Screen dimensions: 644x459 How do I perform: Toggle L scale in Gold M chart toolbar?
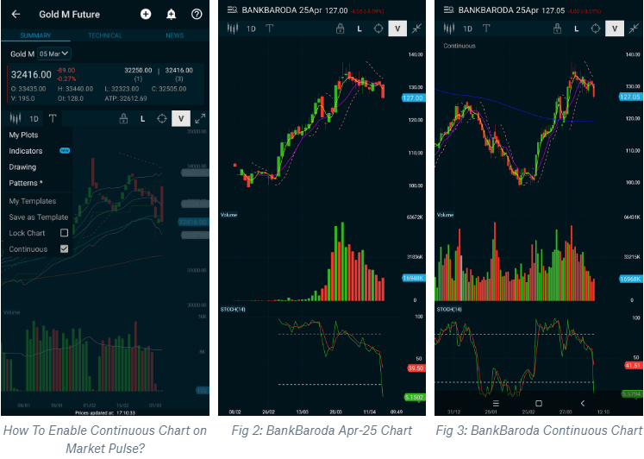142,119
